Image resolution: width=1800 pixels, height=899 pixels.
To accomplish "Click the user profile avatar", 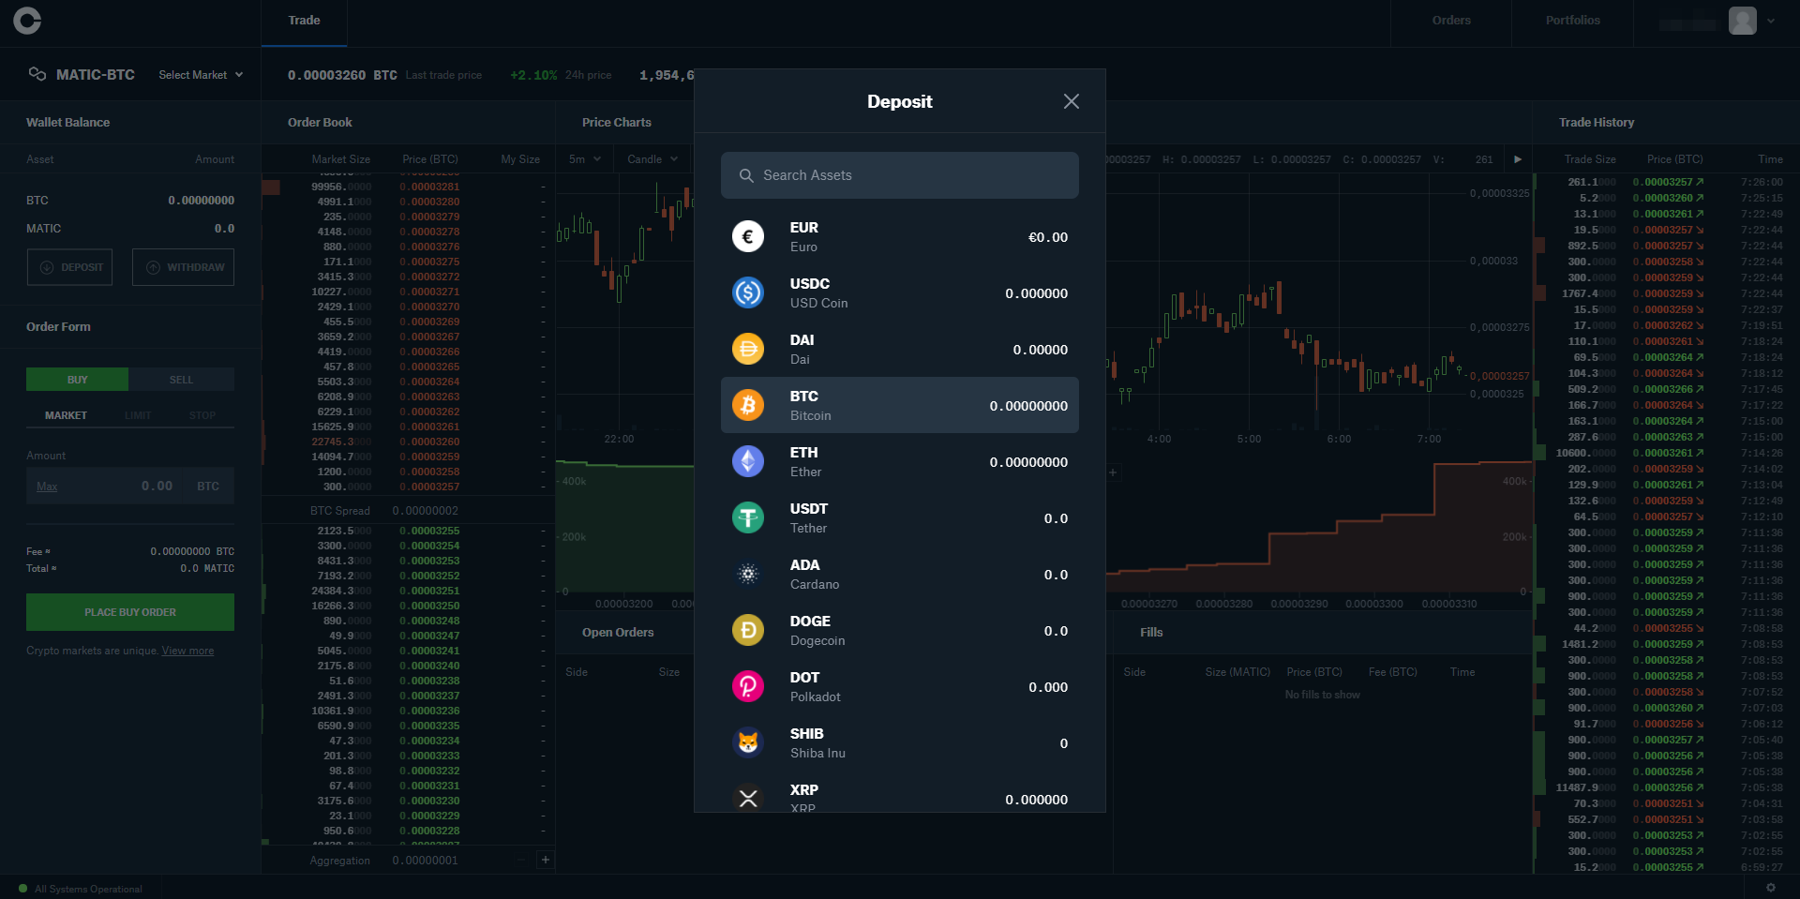I will tap(1743, 21).
